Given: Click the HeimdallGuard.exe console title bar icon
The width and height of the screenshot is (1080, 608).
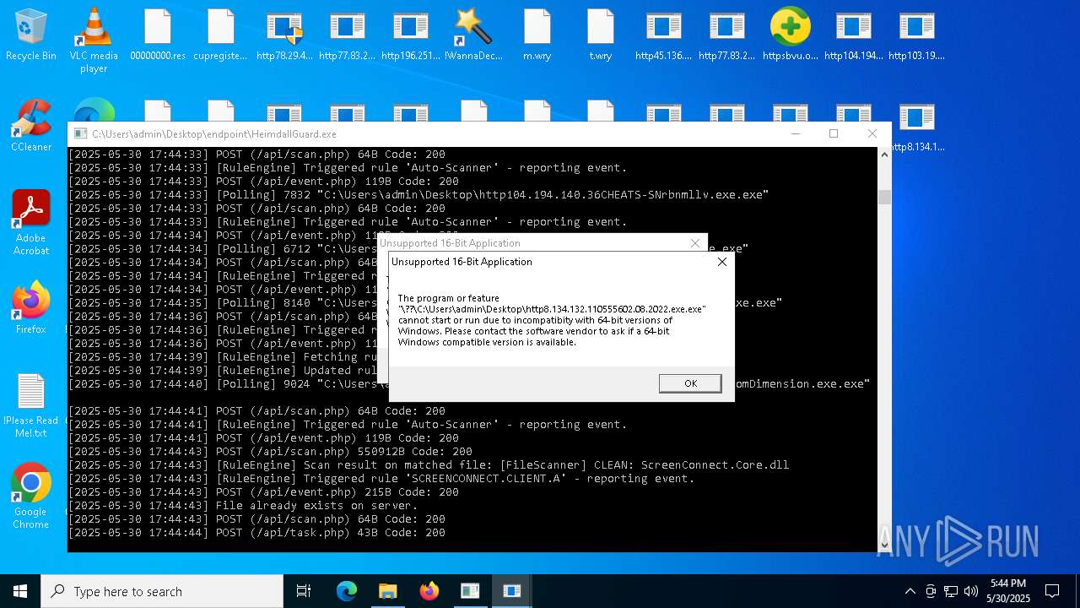Looking at the screenshot, I should [x=80, y=133].
